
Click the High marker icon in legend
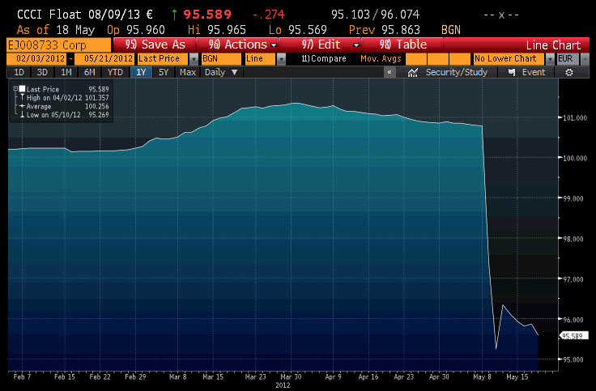click(x=21, y=97)
